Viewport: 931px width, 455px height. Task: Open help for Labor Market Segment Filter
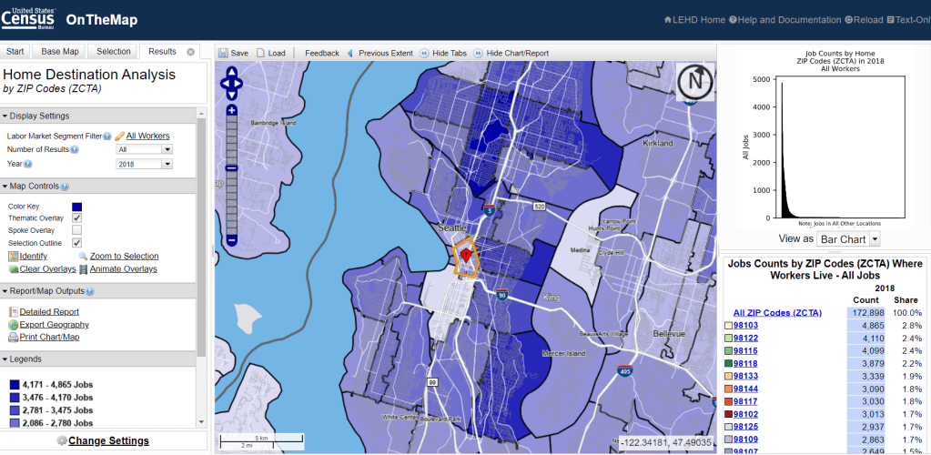click(x=107, y=136)
